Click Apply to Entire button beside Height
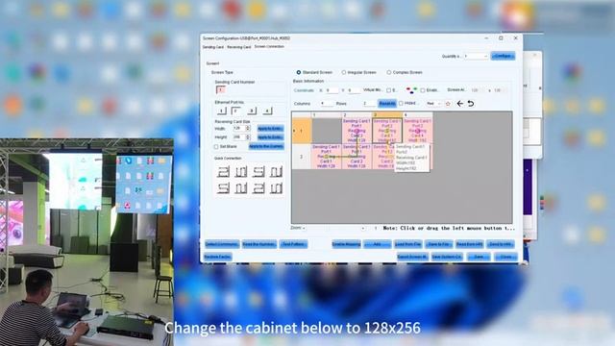The image size is (615, 346). [270, 137]
